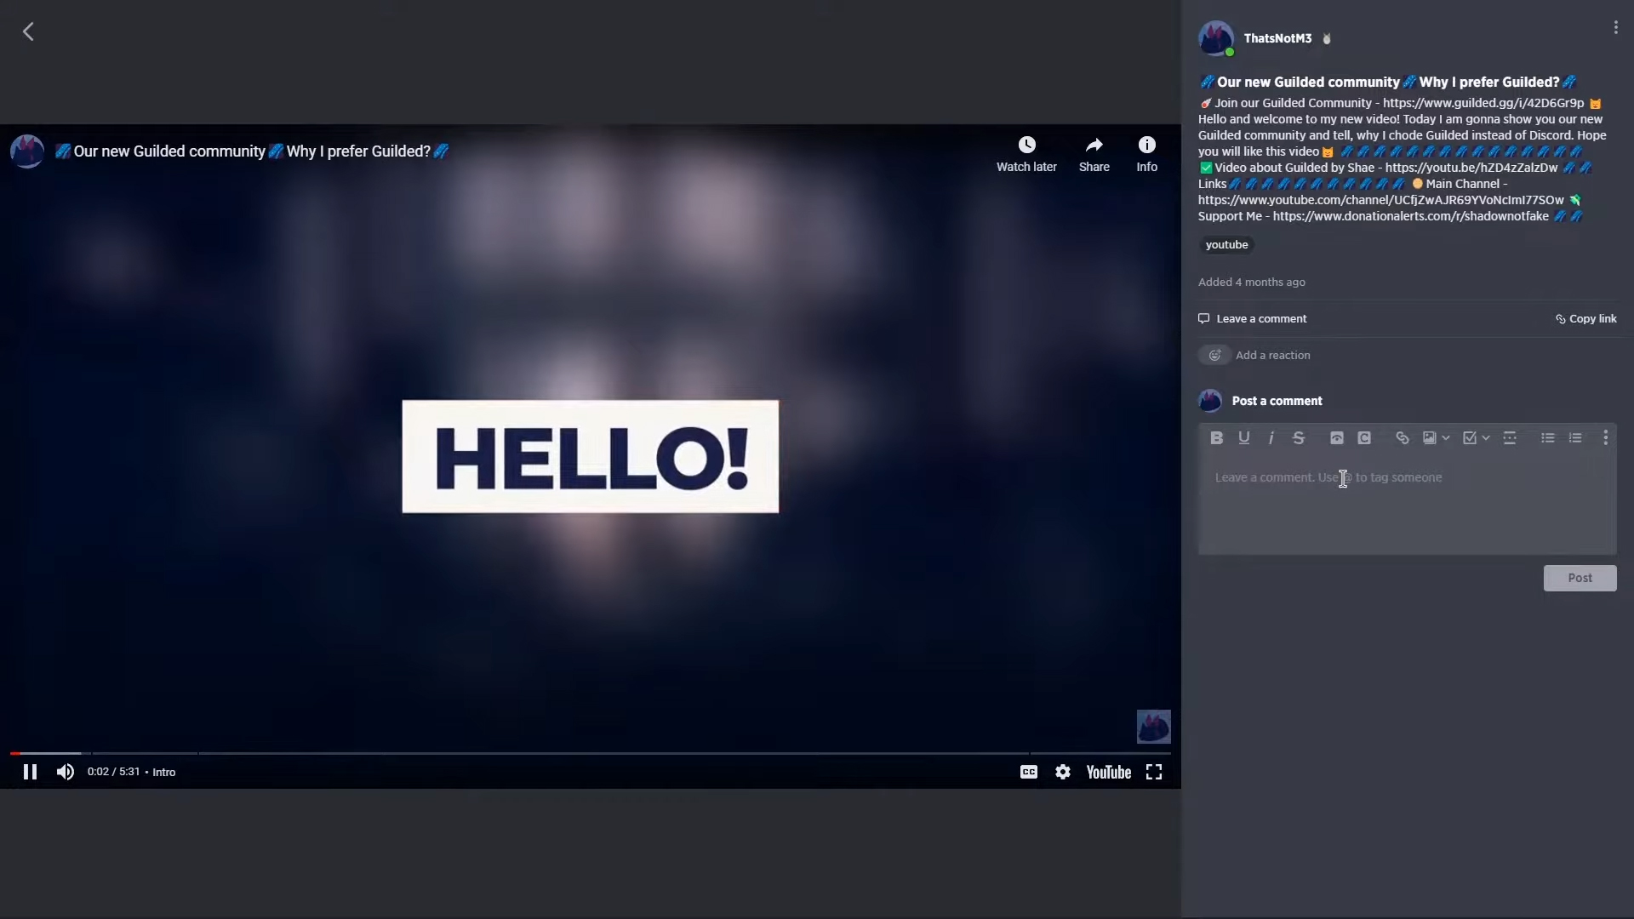The width and height of the screenshot is (1634, 919).
Task: Add the video to Watch later
Action: [x=1026, y=154]
